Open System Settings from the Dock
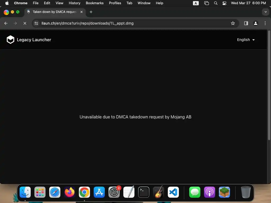This screenshot has width=271, height=203. pos(114,192)
